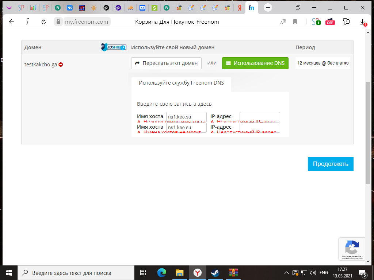The height and width of the screenshot is (280, 374).
Task: Toggle the red OFF extension icon
Action: (x=330, y=22)
